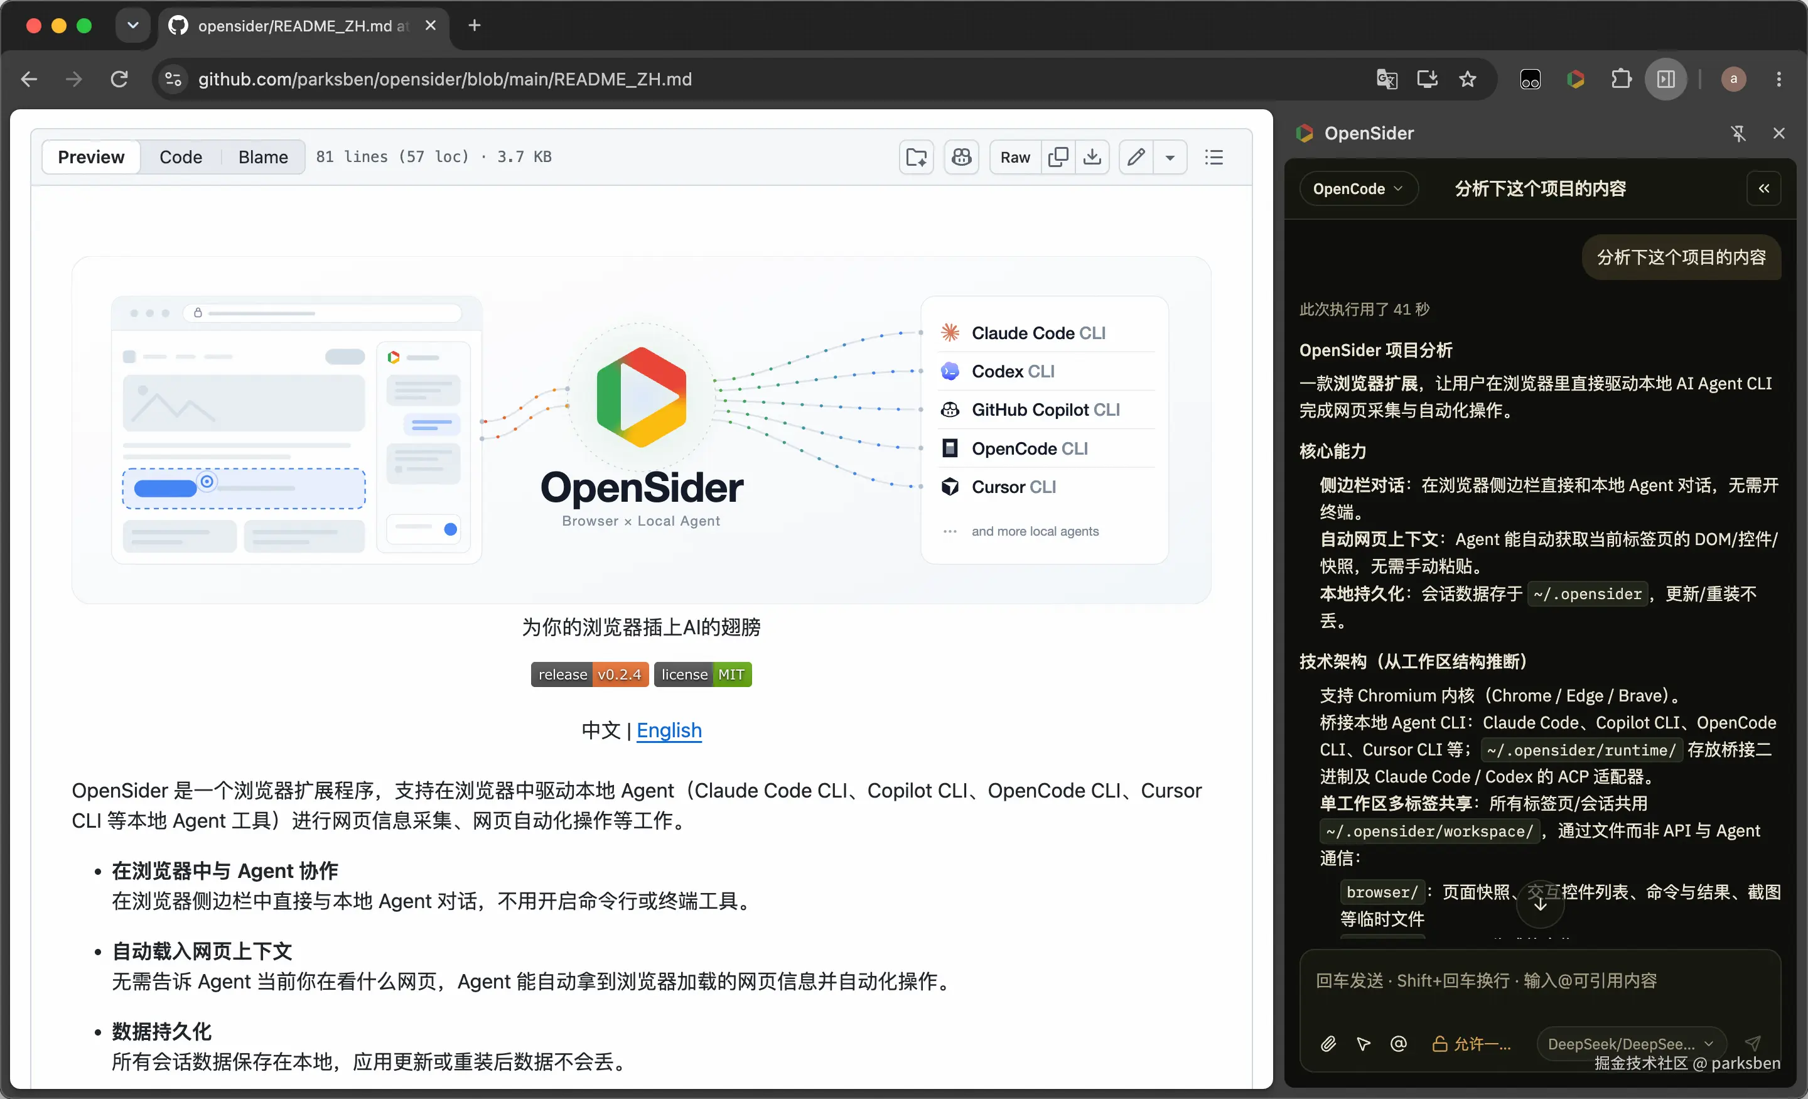Image resolution: width=1808 pixels, height=1099 pixels.
Task: Click the 此次执行用了 41 秒 status text
Action: pos(1364,309)
